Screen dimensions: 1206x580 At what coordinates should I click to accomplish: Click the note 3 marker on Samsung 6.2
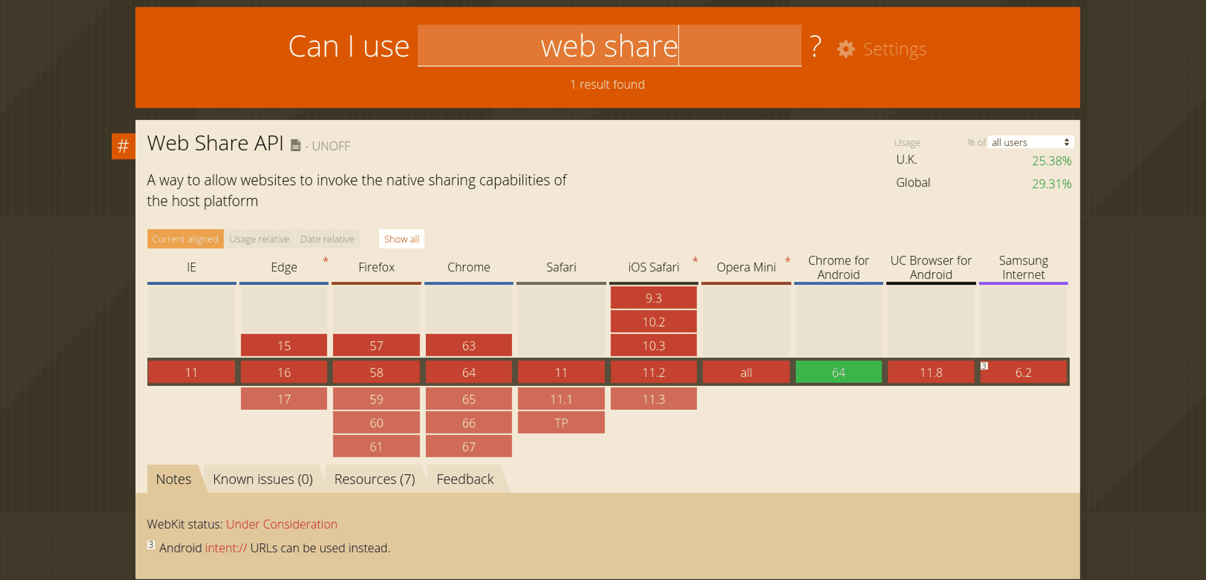984,366
